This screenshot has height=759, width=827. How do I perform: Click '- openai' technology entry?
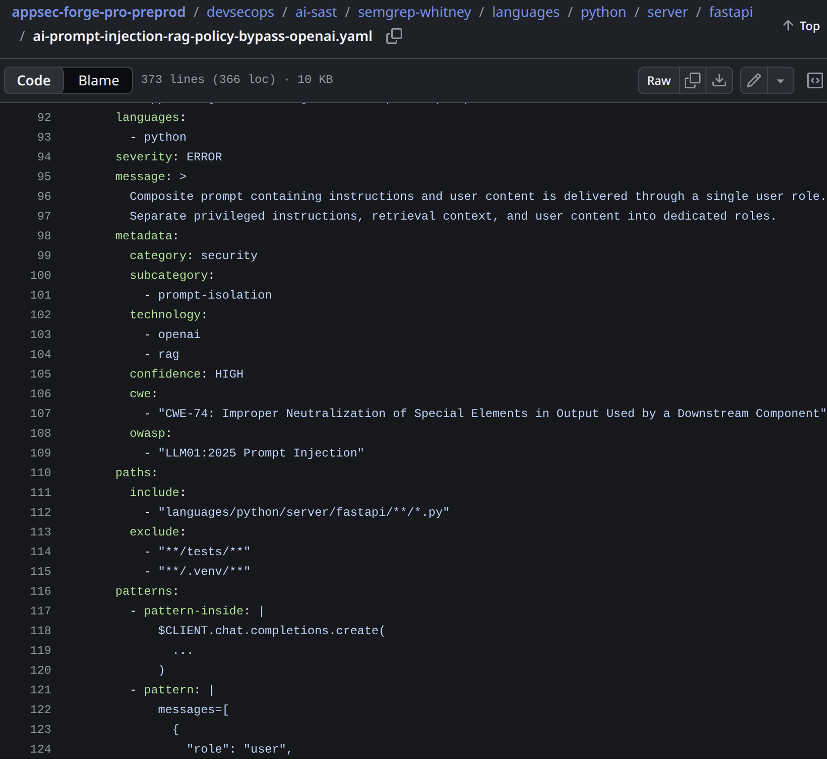point(172,335)
